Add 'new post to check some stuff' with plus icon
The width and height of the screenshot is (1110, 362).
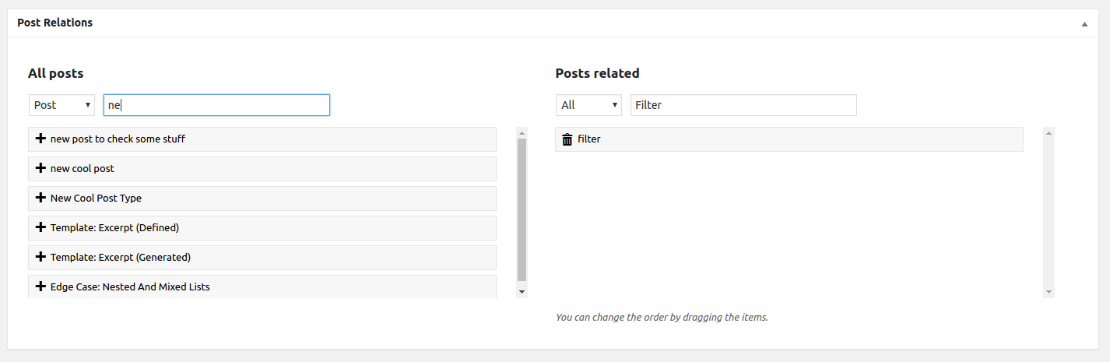click(40, 139)
